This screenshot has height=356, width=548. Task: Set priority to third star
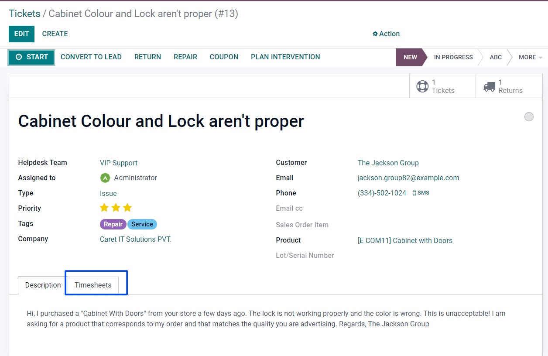click(127, 208)
